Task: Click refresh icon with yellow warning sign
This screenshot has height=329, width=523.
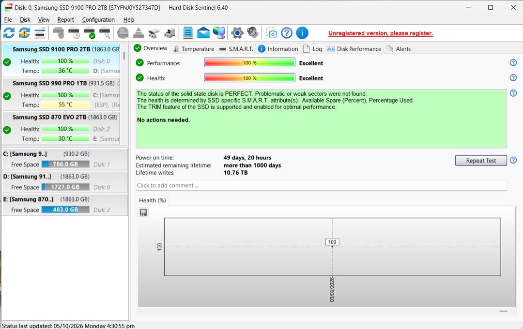Action: [x=24, y=33]
